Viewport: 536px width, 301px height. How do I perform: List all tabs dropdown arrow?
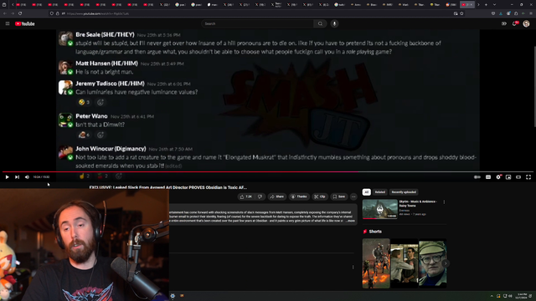[x=494, y=5]
